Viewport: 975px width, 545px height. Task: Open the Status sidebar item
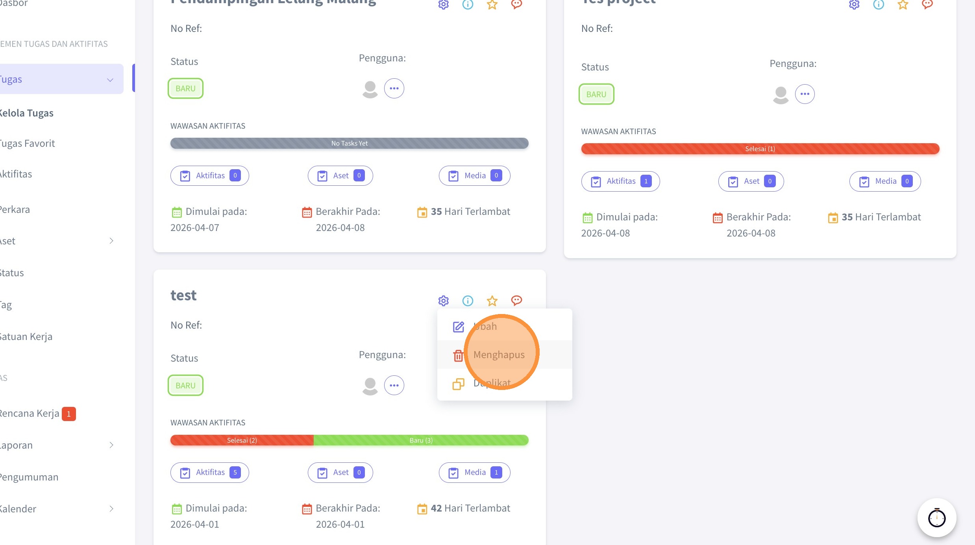(x=11, y=273)
